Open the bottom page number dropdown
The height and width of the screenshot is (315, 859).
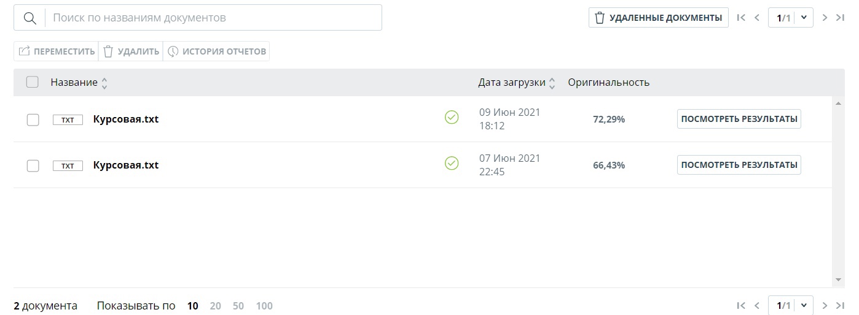[x=804, y=305]
